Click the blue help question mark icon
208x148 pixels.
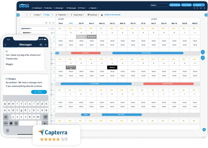(206, 15)
